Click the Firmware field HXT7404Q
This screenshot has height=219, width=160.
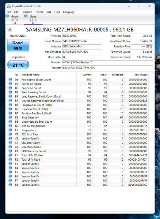click(x=82, y=36)
